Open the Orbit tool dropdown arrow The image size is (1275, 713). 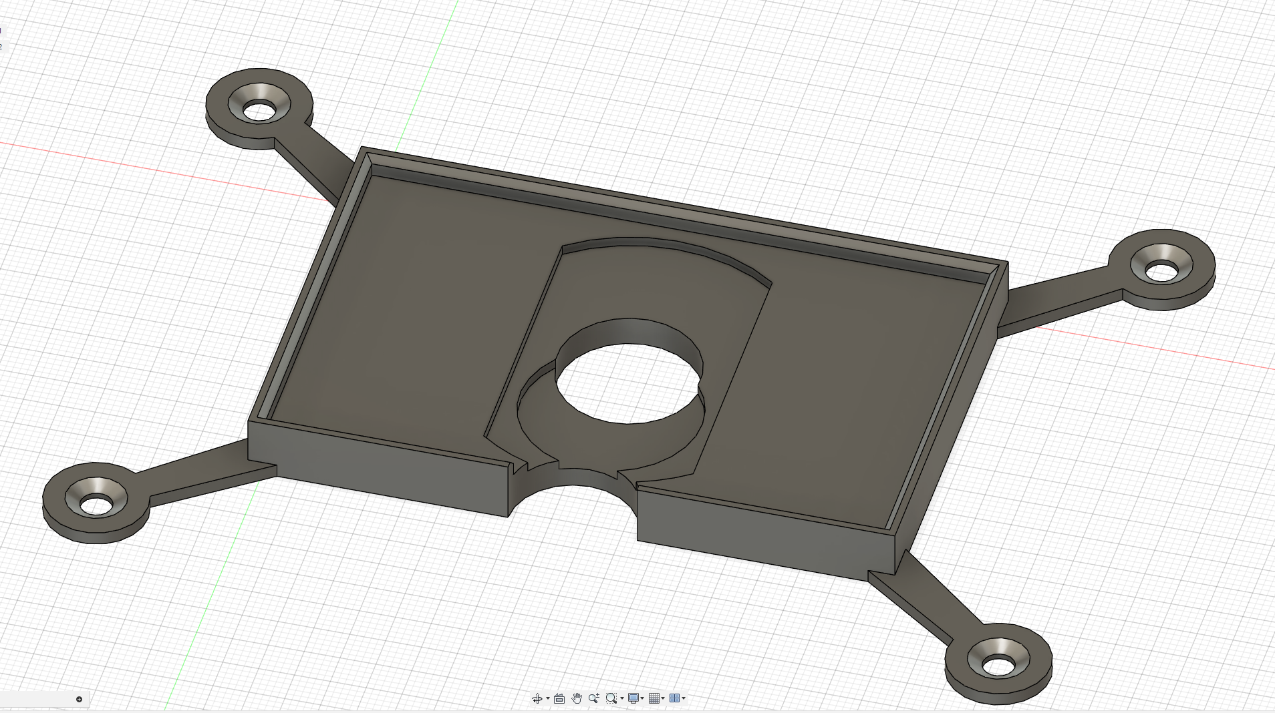pyautogui.click(x=548, y=698)
